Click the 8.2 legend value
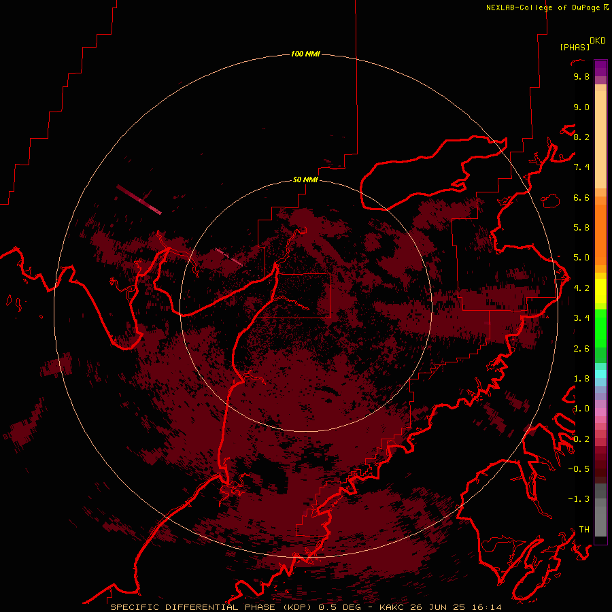 [x=581, y=137]
